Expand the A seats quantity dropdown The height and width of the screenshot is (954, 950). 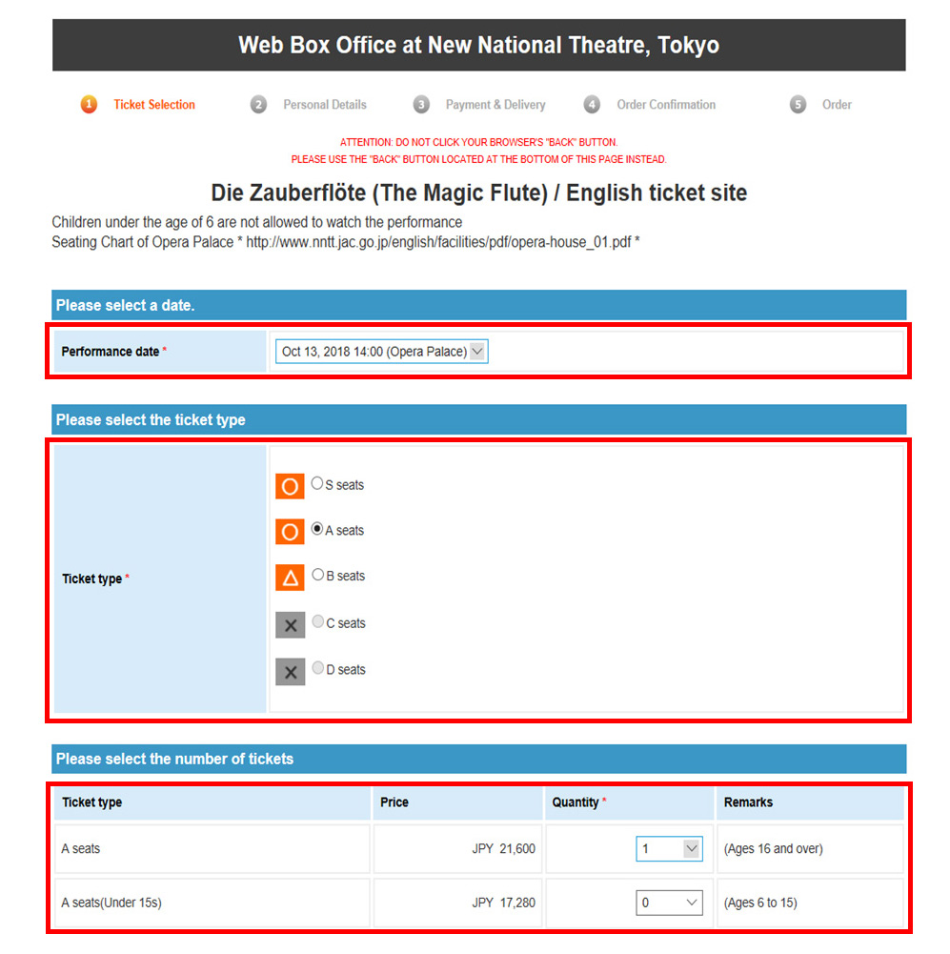(x=669, y=848)
